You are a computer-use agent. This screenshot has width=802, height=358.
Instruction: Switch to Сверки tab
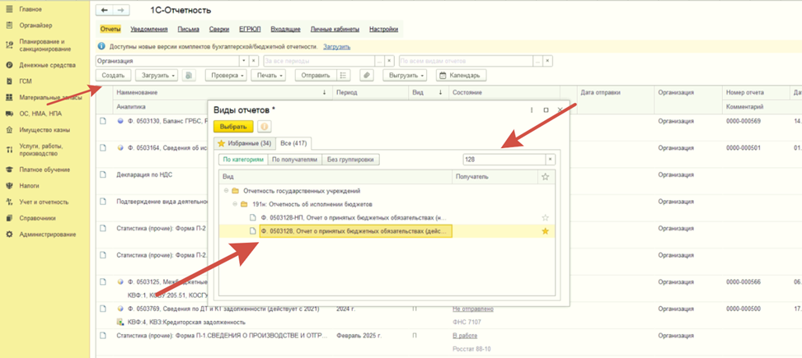(219, 29)
